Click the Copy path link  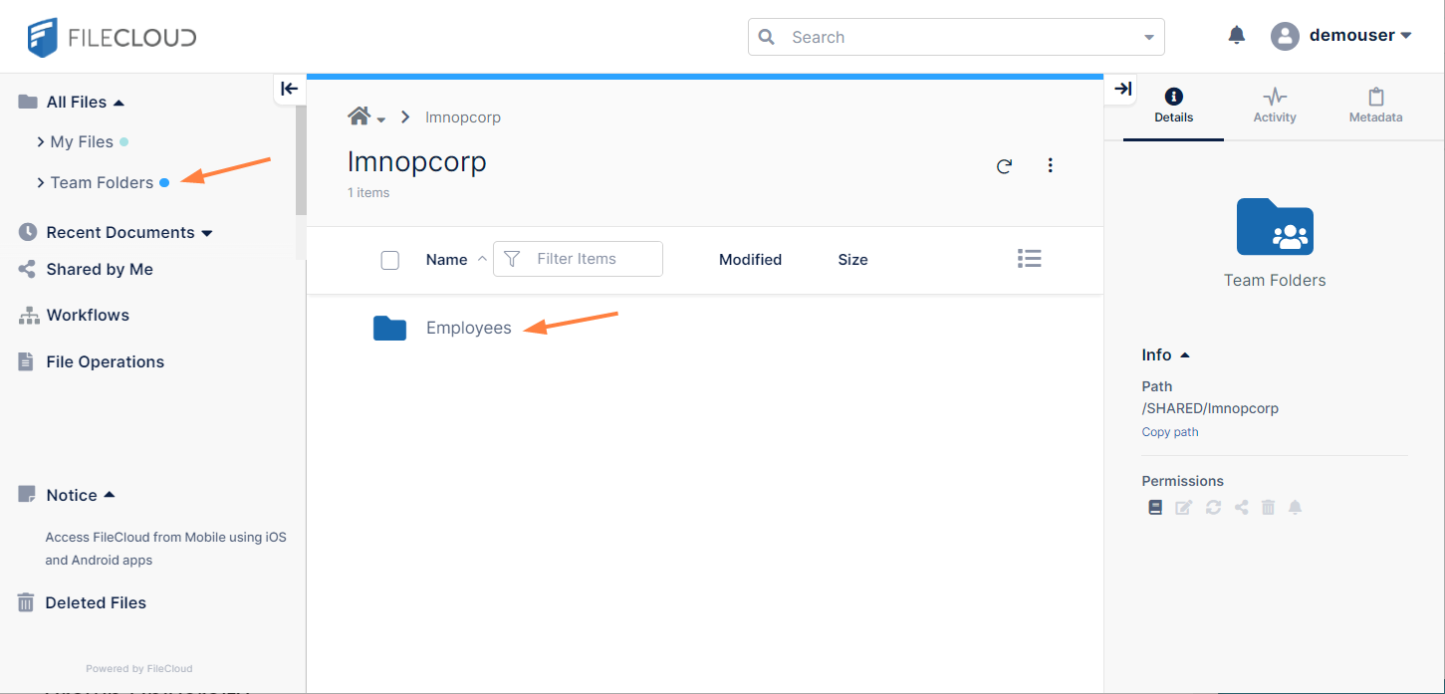click(1169, 432)
